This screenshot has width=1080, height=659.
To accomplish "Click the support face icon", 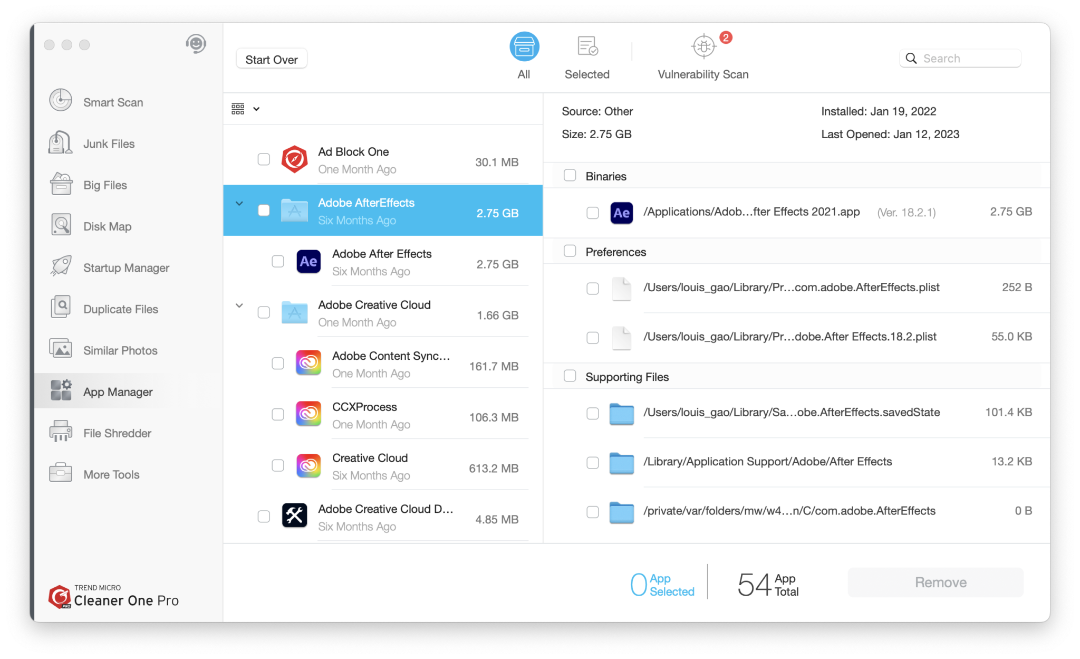I will pyautogui.click(x=196, y=44).
